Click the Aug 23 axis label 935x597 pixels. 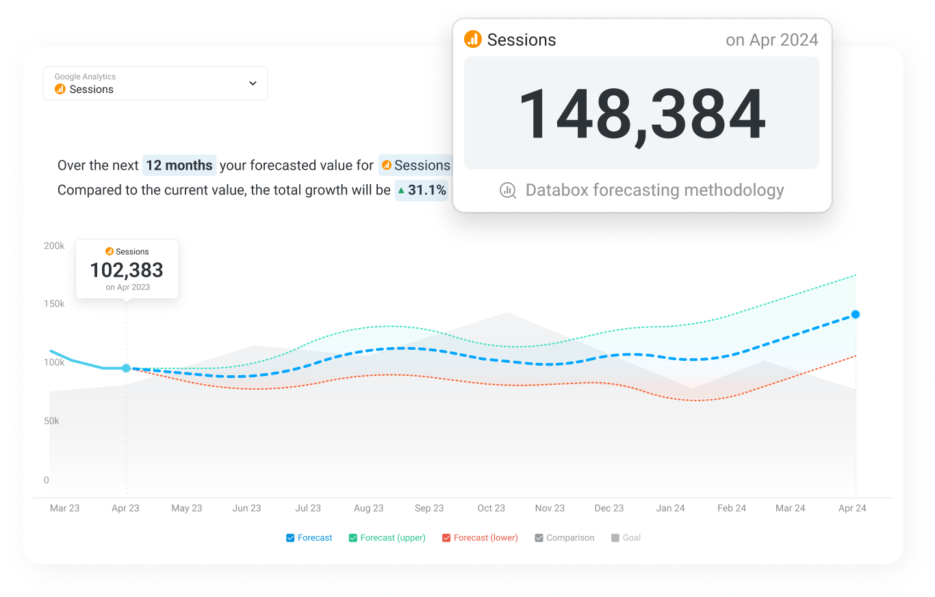coord(368,508)
